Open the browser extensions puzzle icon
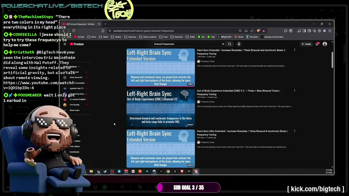 pyautogui.click(x=285, y=31)
